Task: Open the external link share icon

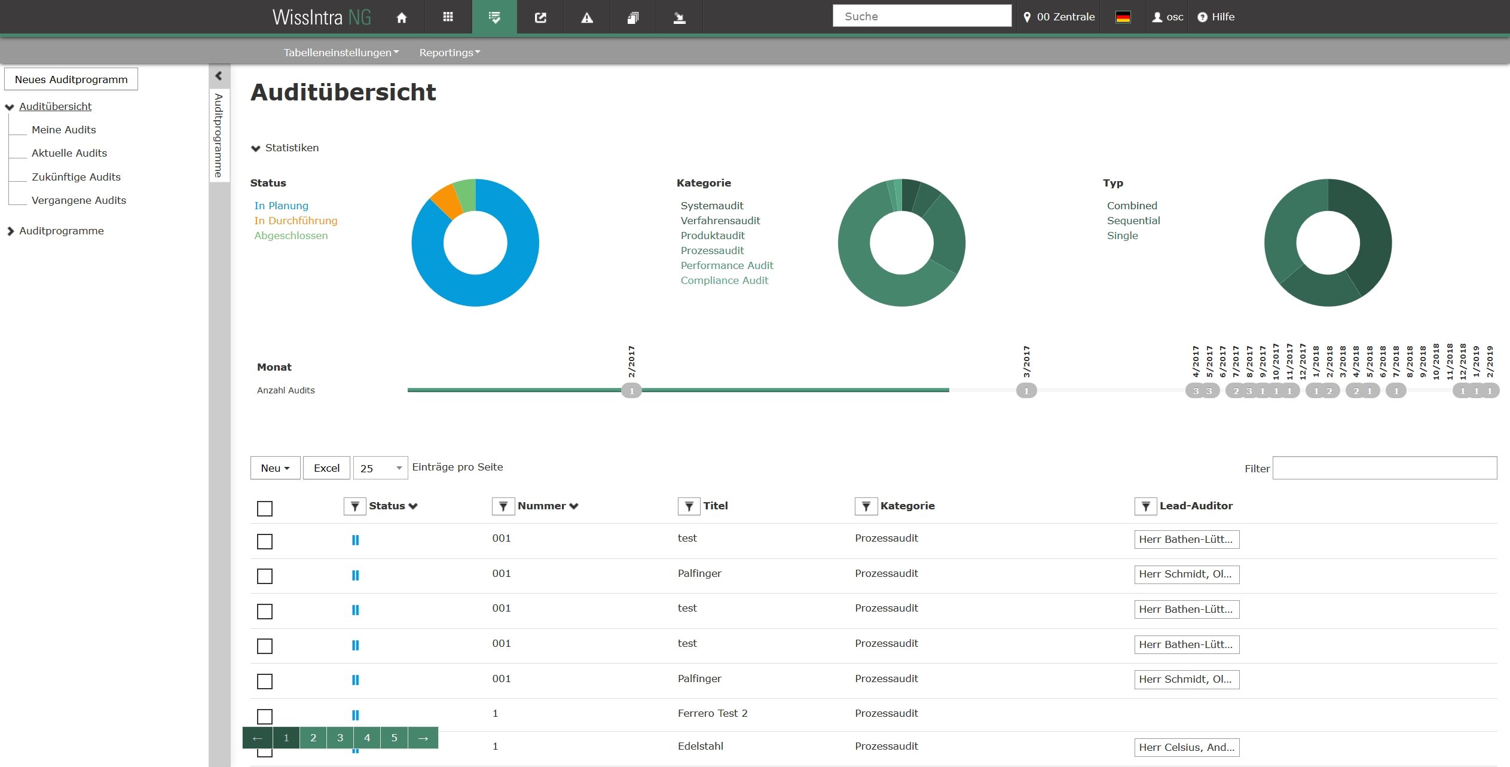Action: (x=540, y=17)
